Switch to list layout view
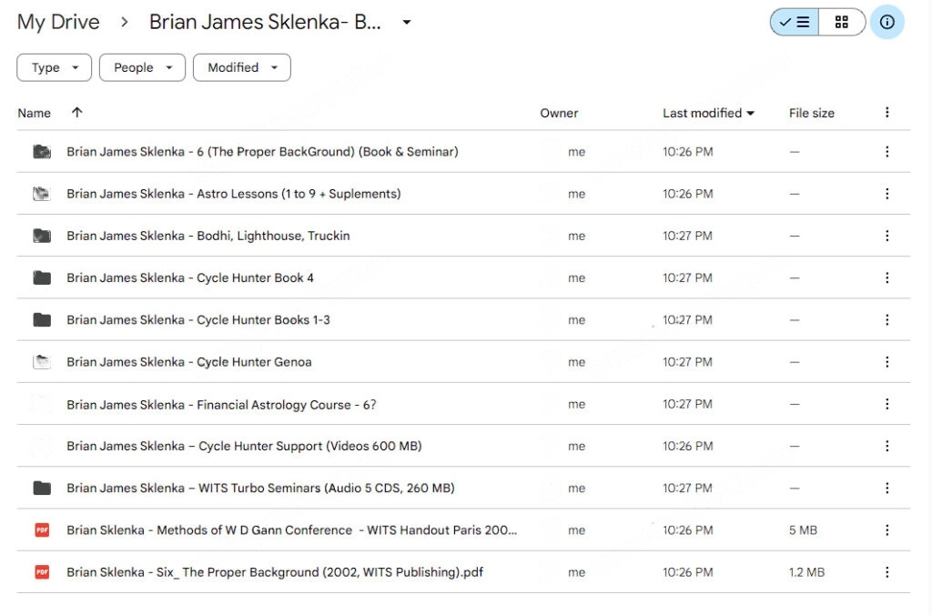 [794, 22]
